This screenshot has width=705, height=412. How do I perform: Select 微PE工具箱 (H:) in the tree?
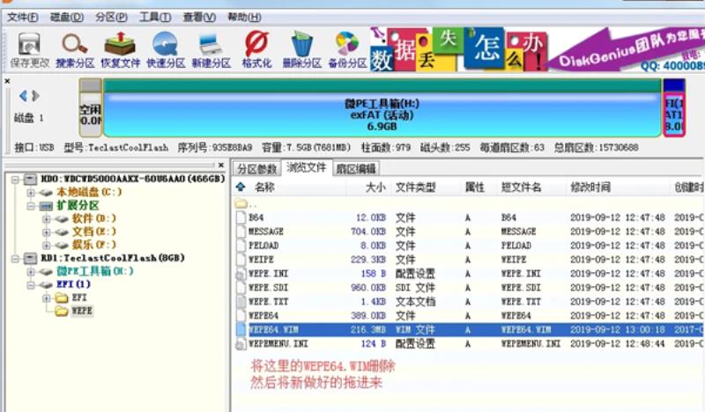point(95,271)
